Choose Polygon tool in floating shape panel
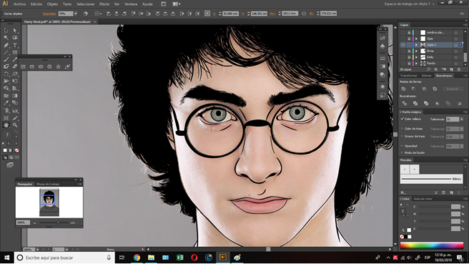 tap(49, 67)
